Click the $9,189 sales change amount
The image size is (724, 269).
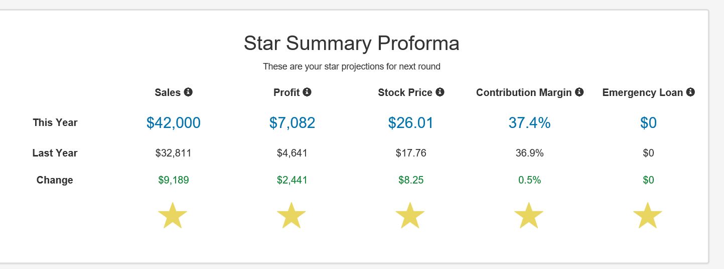(x=174, y=180)
